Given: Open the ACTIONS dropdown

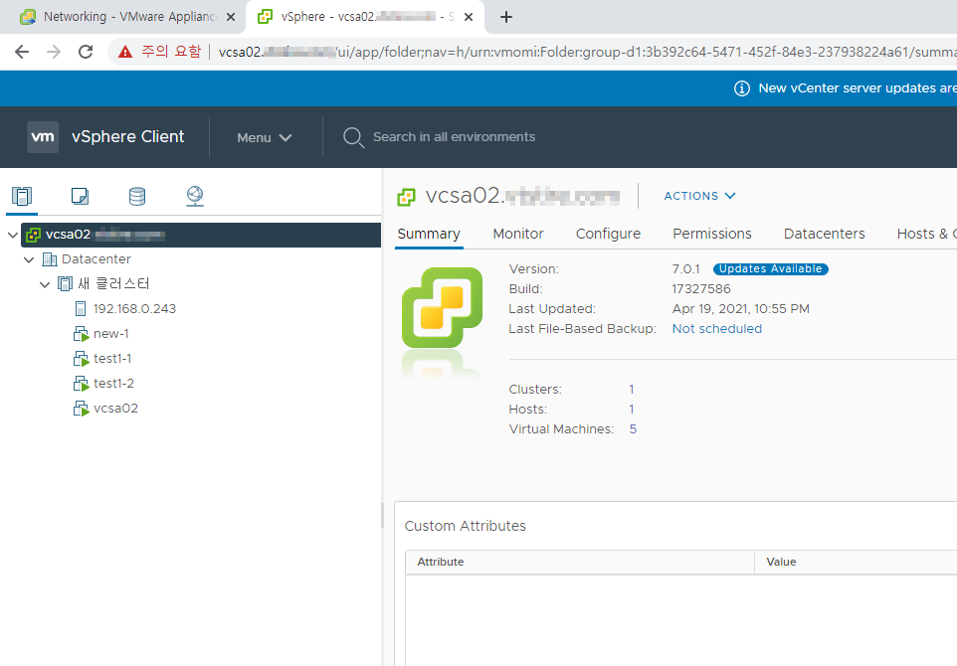Looking at the screenshot, I should [699, 196].
